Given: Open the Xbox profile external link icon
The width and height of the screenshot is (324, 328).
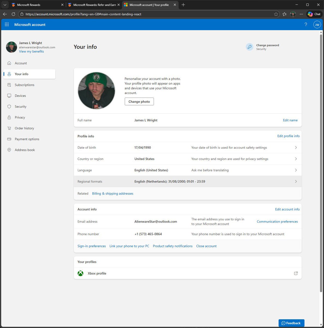Looking at the screenshot, I should tap(296, 273).
